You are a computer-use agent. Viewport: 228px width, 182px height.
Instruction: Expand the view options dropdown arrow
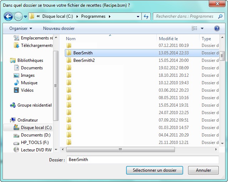[202, 28]
